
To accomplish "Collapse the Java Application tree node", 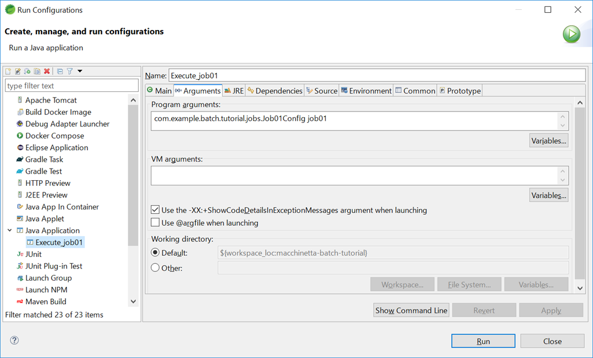I will tap(9, 230).
